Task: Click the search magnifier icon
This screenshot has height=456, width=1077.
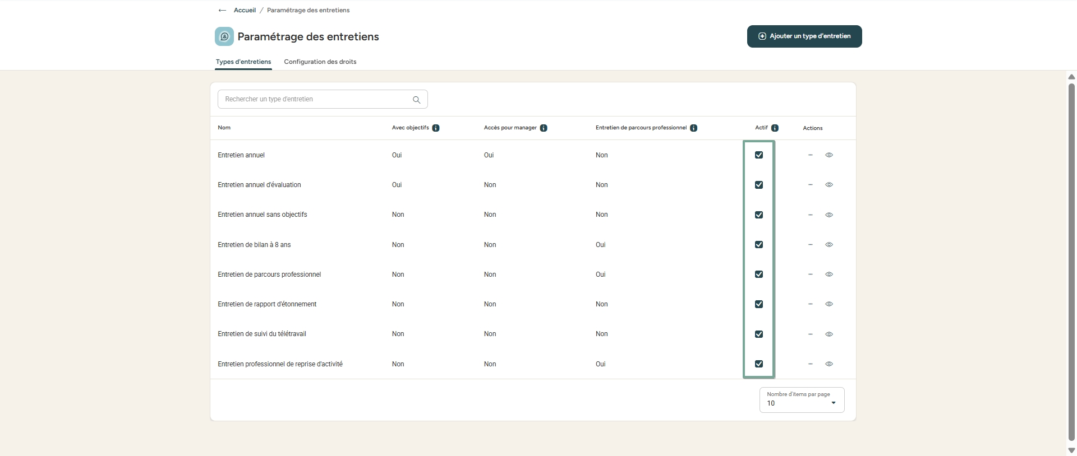Action: pyautogui.click(x=416, y=100)
